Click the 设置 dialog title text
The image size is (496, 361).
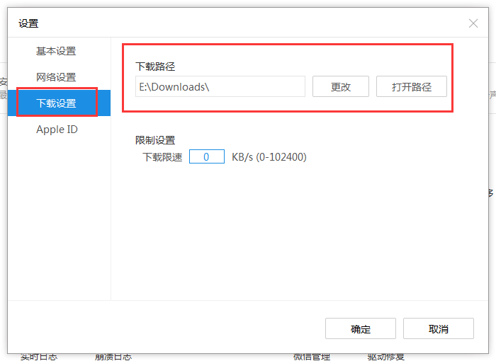tap(28, 23)
